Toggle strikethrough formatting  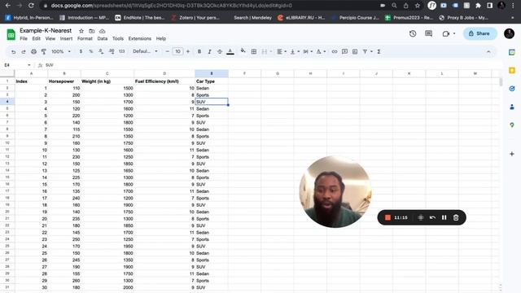[x=220, y=52]
